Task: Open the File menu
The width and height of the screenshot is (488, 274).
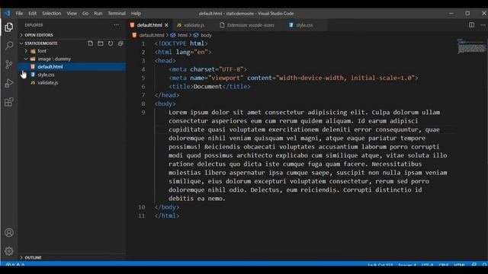Action: 19,14
